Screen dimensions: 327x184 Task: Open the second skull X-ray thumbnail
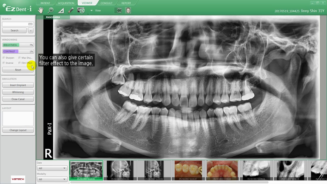pos(154,170)
